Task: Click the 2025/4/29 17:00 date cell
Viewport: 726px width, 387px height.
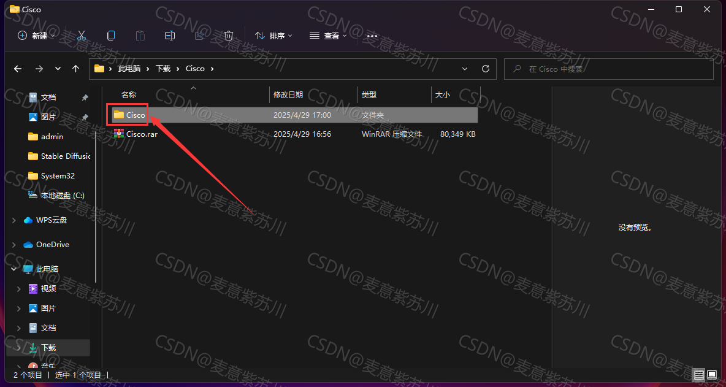Action: [302, 114]
